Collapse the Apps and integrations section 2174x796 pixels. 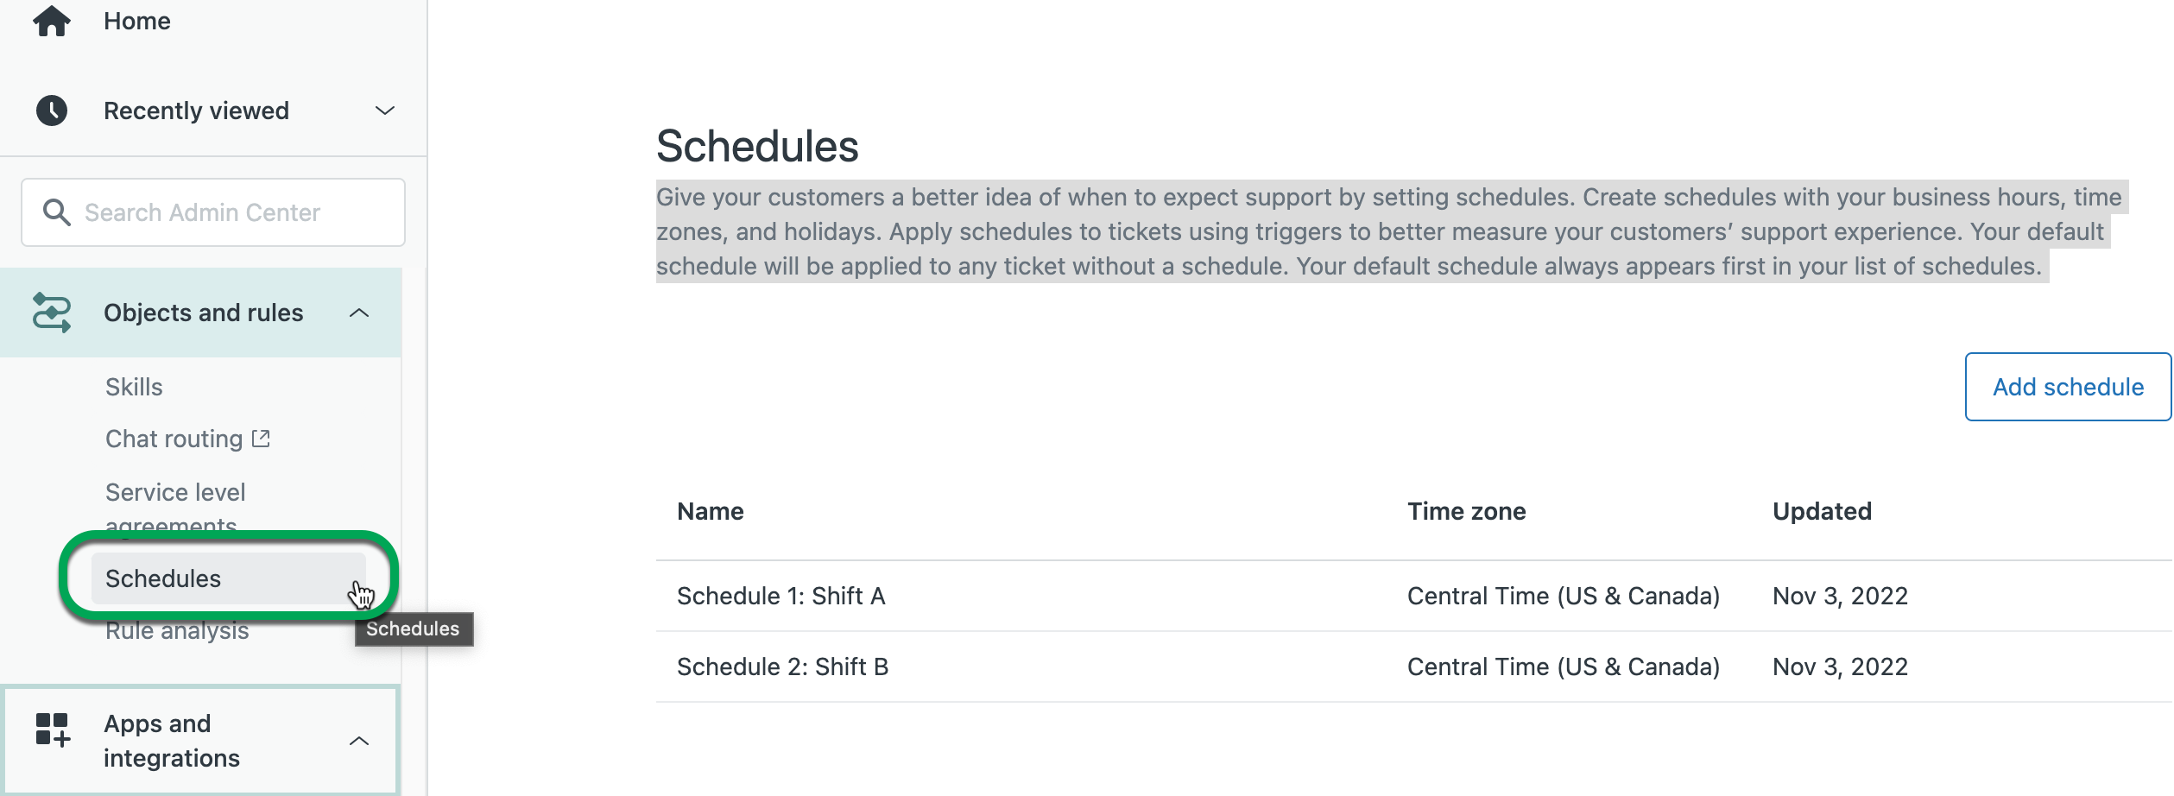[x=359, y=741]
